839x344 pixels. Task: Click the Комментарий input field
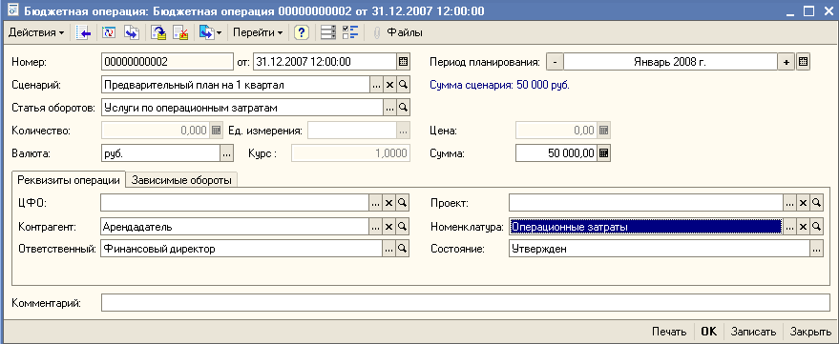[466, 303]
